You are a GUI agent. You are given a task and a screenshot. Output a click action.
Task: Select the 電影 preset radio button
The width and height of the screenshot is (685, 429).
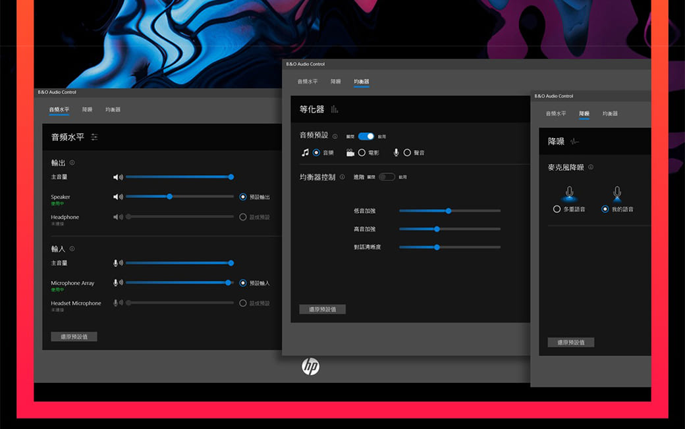point(362,153)
